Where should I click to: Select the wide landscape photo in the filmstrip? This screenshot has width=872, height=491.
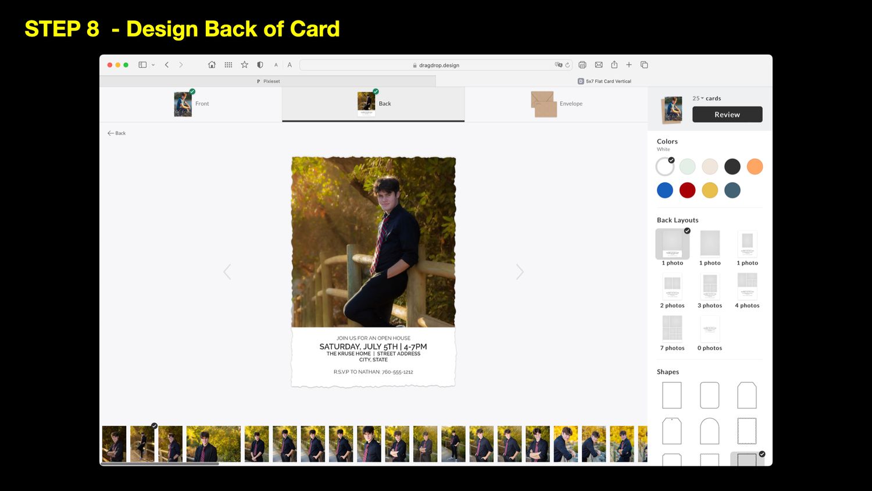(213, 444)
